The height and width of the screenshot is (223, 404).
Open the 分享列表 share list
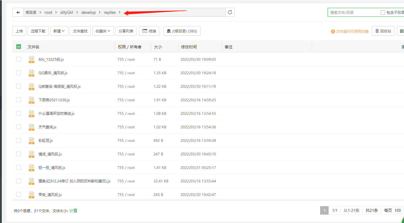pos(126,31)
